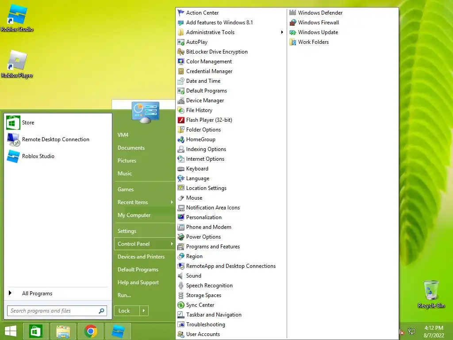Click the Store icon in Start menu

coord(13,123)
